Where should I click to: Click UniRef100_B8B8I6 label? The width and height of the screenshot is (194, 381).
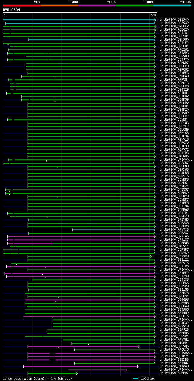point(174,316)
